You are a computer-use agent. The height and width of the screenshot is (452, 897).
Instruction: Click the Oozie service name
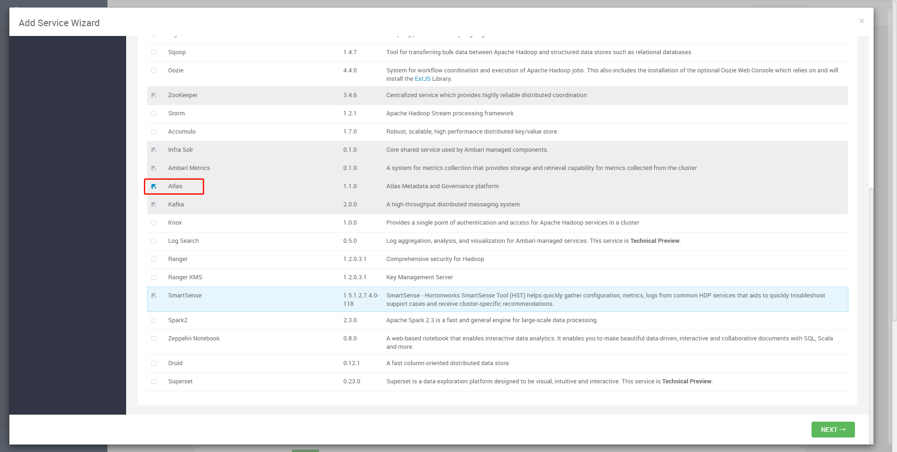[176, 71]
